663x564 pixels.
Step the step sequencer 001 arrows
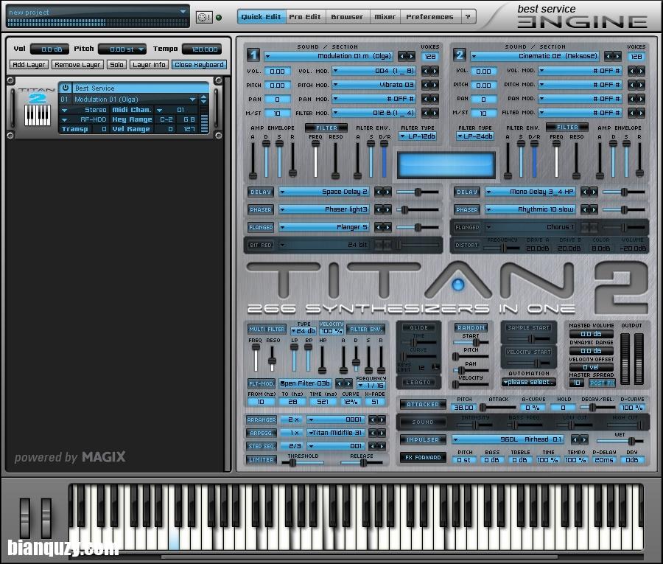tap(376, 446)
